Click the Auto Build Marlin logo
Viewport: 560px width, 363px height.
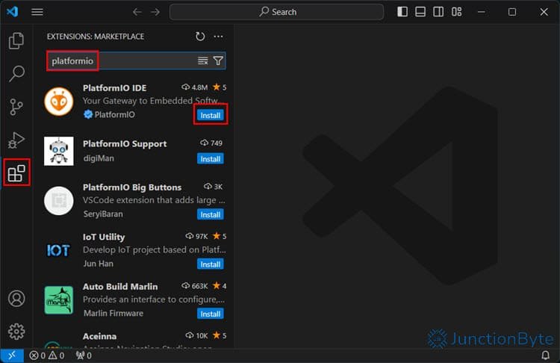point(59,300)
